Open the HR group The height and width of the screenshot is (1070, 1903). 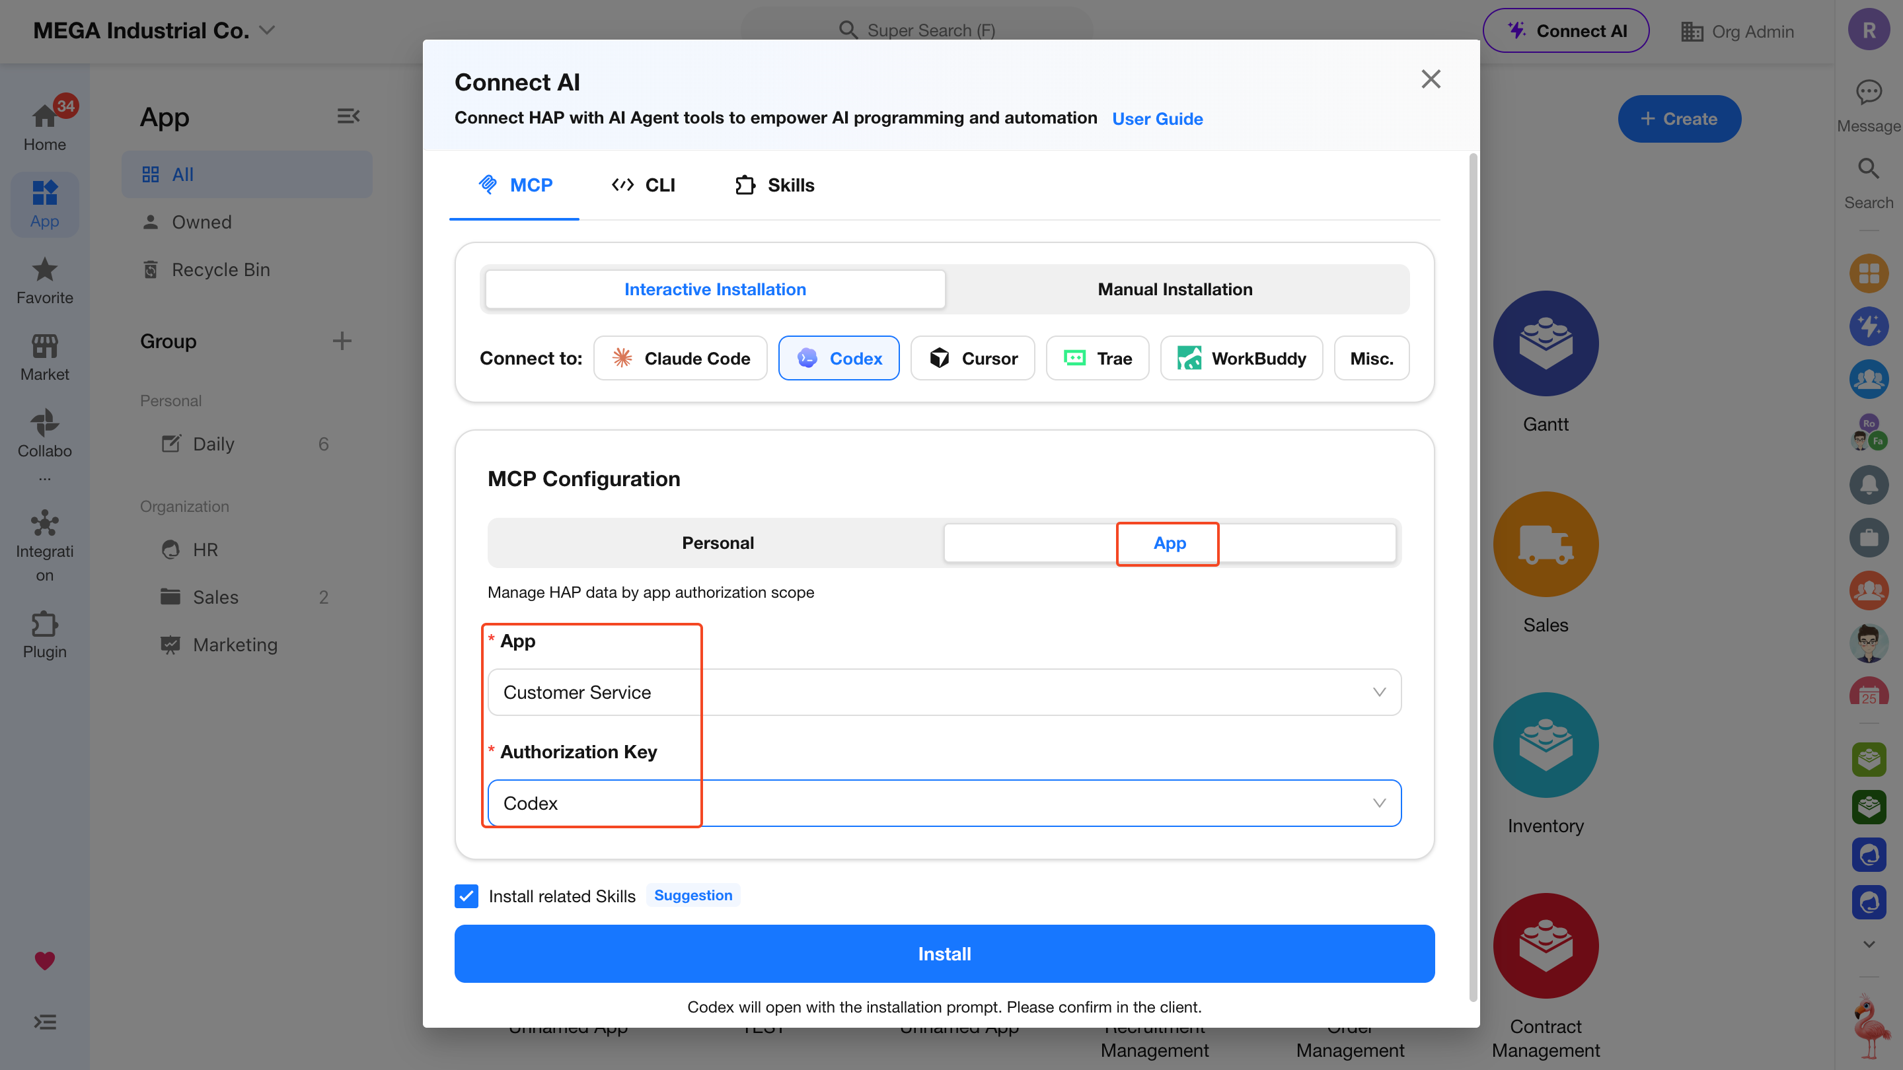coord(246,550)
